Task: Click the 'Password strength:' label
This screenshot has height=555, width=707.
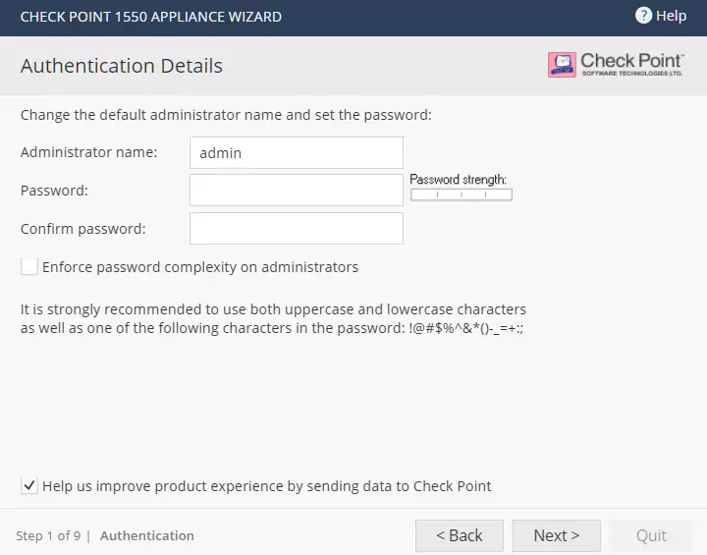Action: point(458,180)
